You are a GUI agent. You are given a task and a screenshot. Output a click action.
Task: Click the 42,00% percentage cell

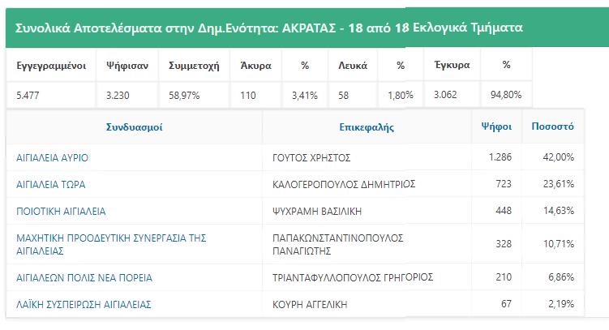(559, 157)
